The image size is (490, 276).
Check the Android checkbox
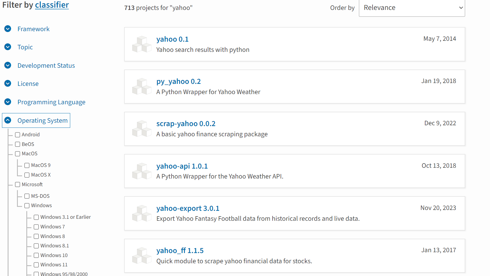(x=18, y=135)
